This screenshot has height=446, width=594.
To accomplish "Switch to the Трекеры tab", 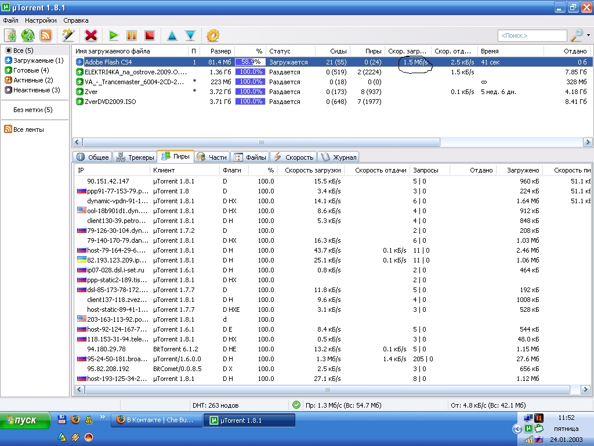I will coord(136,157).
